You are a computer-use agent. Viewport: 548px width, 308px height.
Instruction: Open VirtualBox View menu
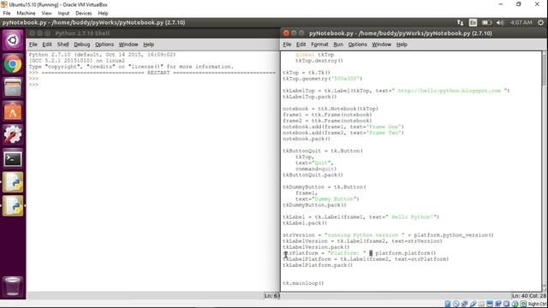[x=46, y=14]
